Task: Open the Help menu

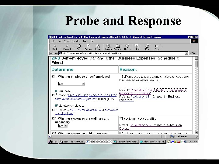Action: coord(92,41)
